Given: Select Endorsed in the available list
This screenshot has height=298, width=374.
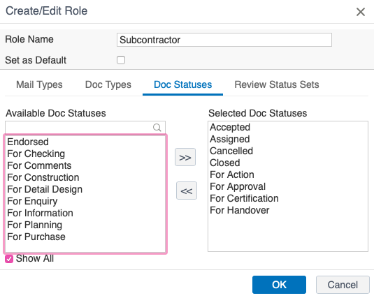Looking at the screenshot, I should tap(28, 142).
